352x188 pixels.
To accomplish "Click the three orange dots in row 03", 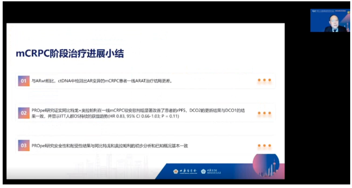I will (264, 145).
